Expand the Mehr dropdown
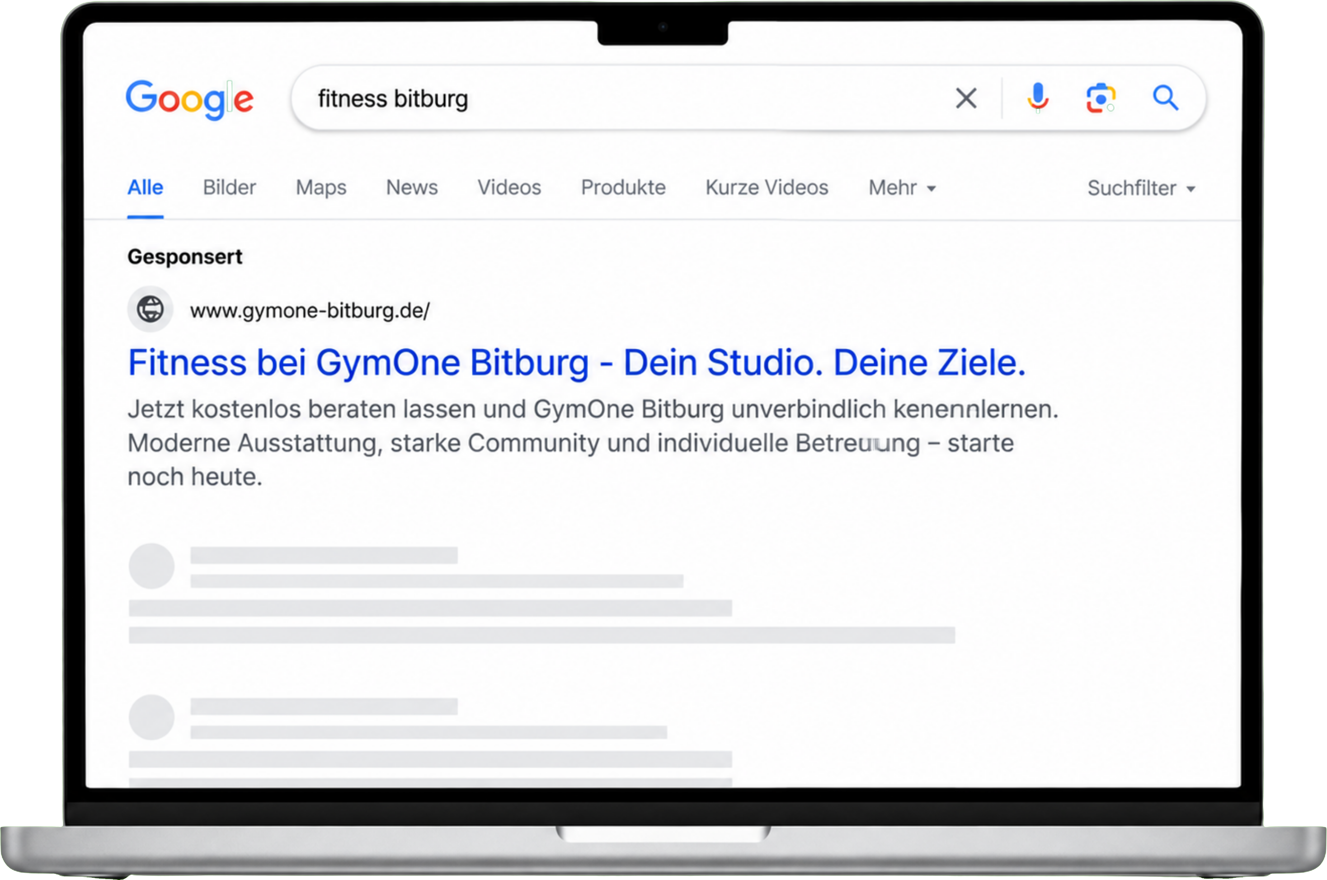This screenshot has width=1327, height=880. tap(902, 188)
